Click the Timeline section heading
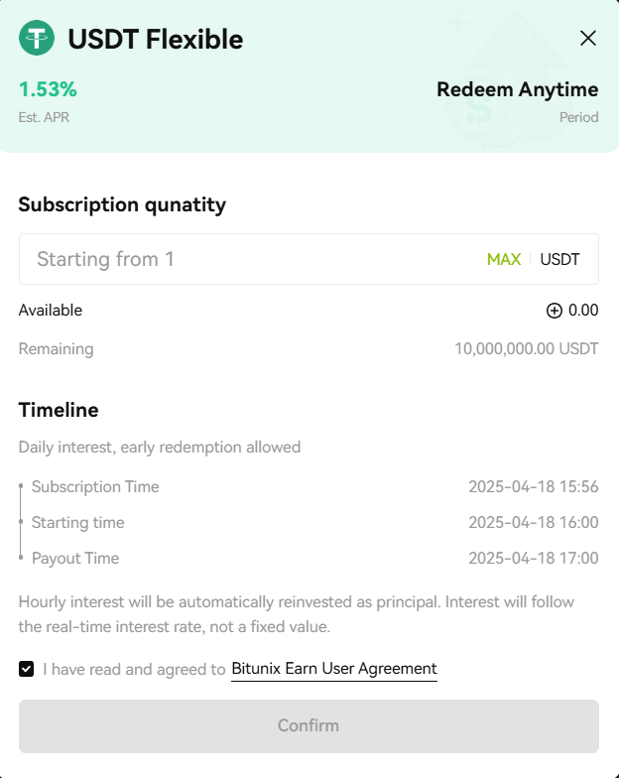Screen dimensions: 619x778 click(59, 410)
